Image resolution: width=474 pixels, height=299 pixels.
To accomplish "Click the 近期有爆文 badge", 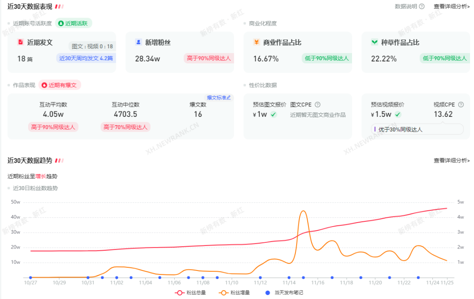I will coord(60,85).
